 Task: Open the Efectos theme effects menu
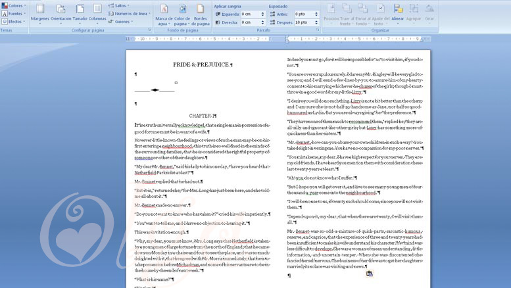point(14,22)
